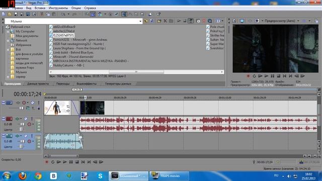Open the Музыка folder path dropdown
The image size is (322, 181).
(140, 21)
